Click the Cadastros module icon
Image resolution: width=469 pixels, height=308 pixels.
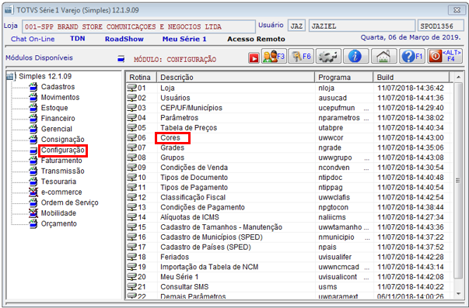[33, 87]
